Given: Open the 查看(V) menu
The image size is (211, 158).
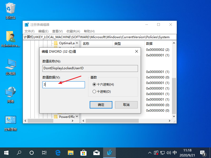Looking at the screenshot, I should 57,31.
